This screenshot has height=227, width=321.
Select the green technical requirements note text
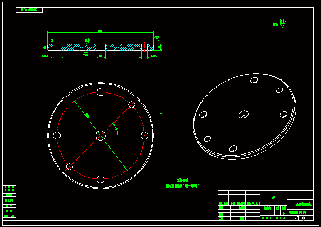(182, 183)
